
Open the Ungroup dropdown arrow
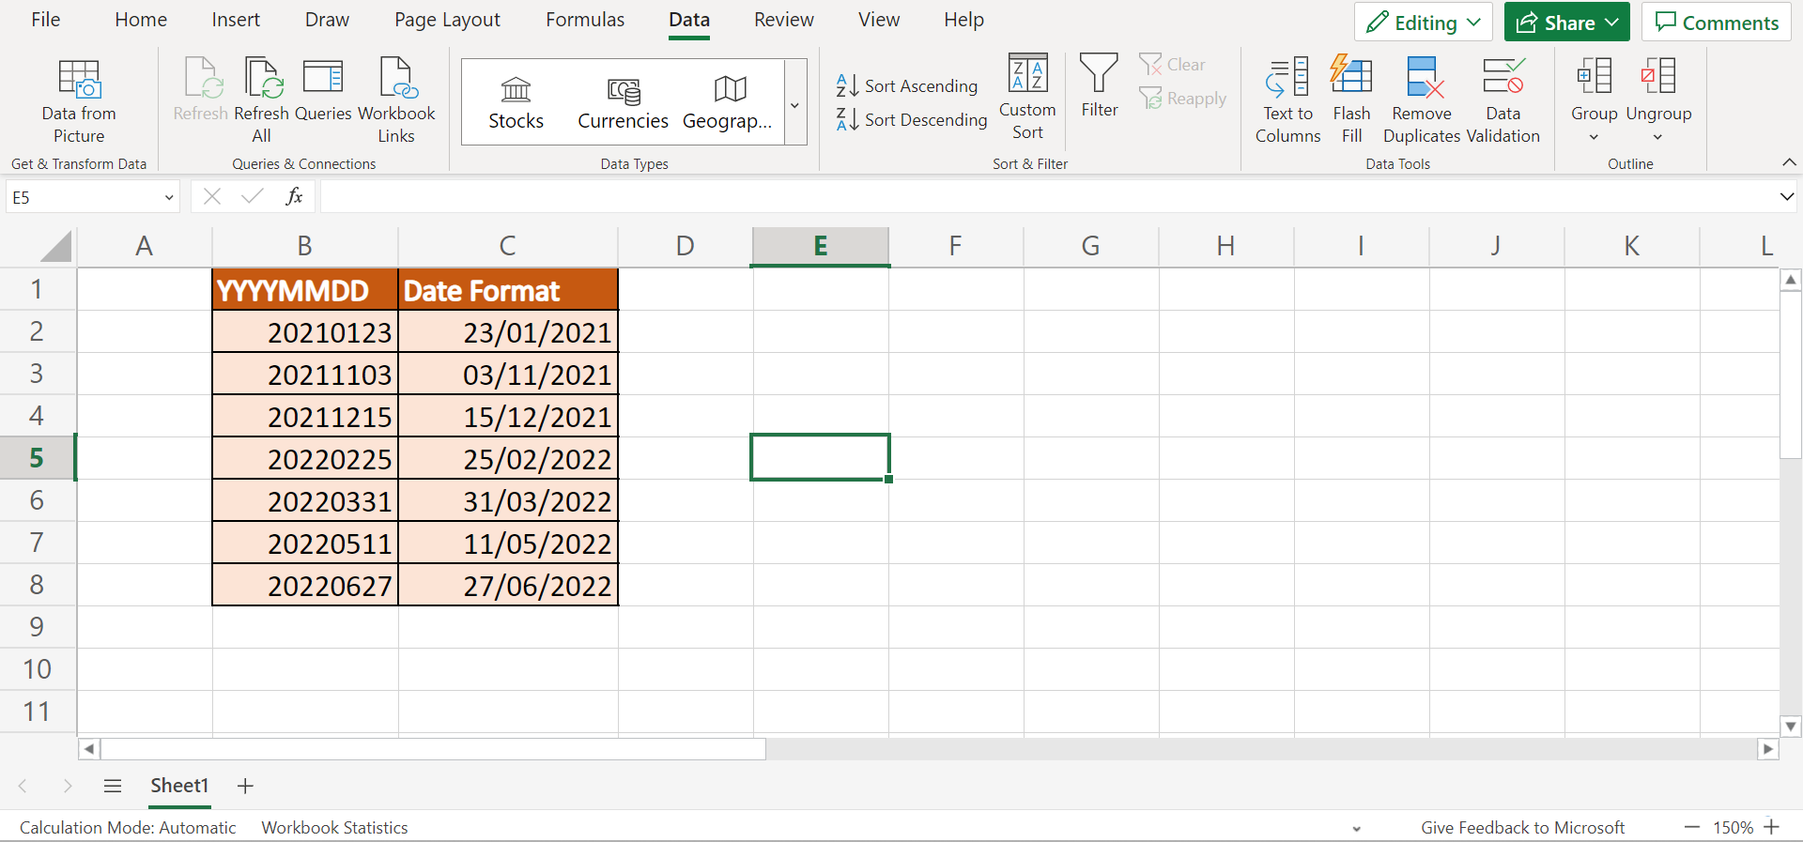click(x=1657, y=137)
